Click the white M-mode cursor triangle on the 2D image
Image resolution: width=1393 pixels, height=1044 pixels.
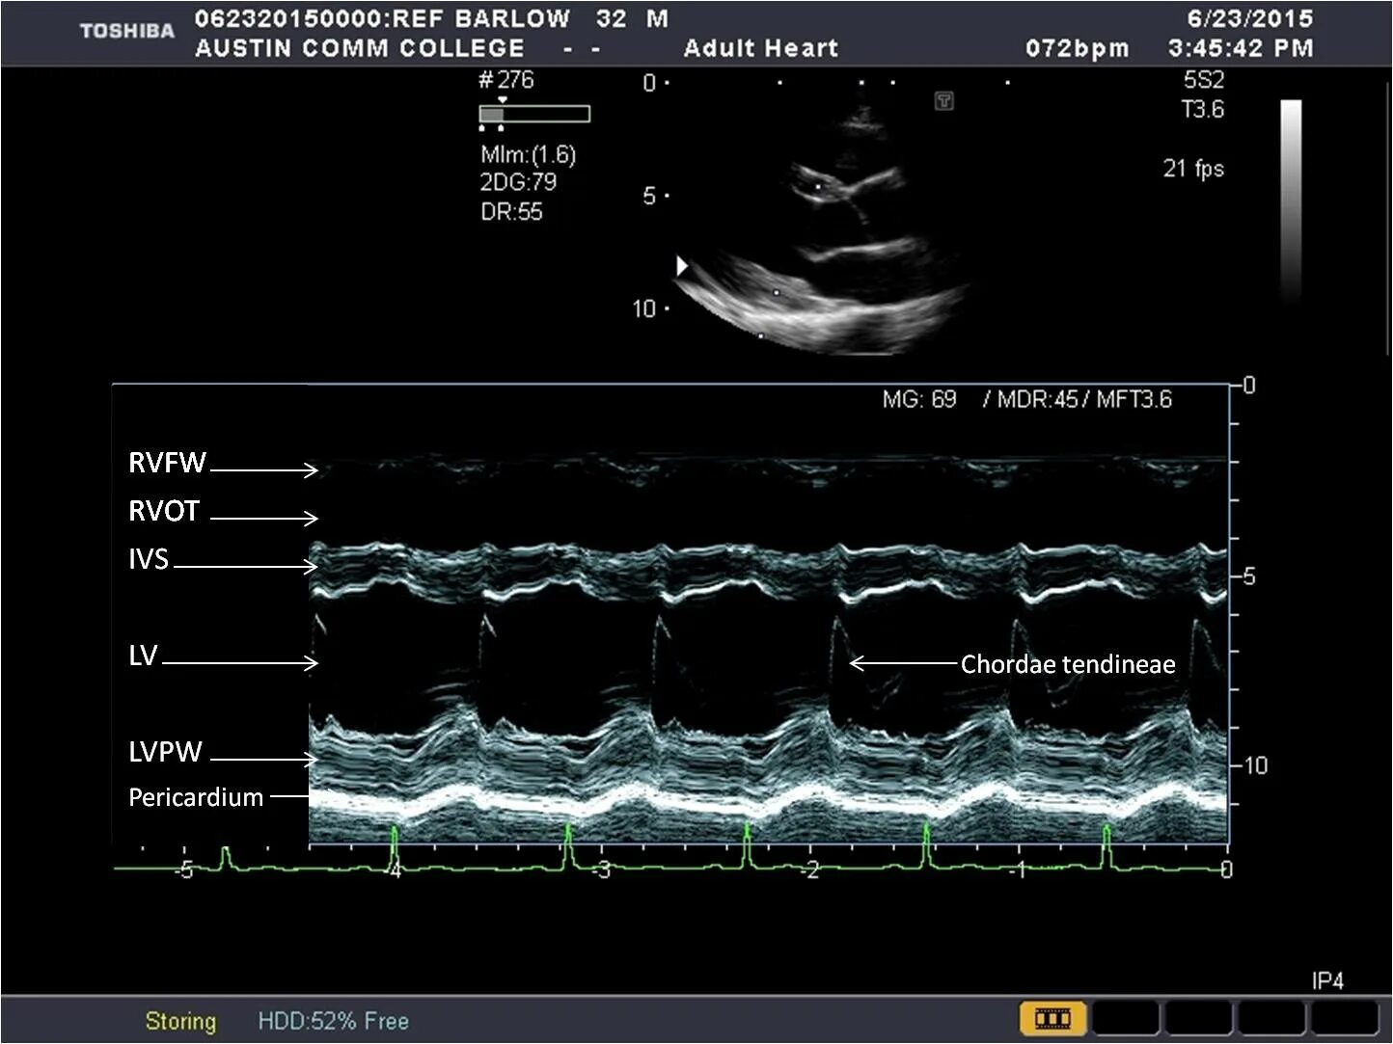click(x=682, y=265)
